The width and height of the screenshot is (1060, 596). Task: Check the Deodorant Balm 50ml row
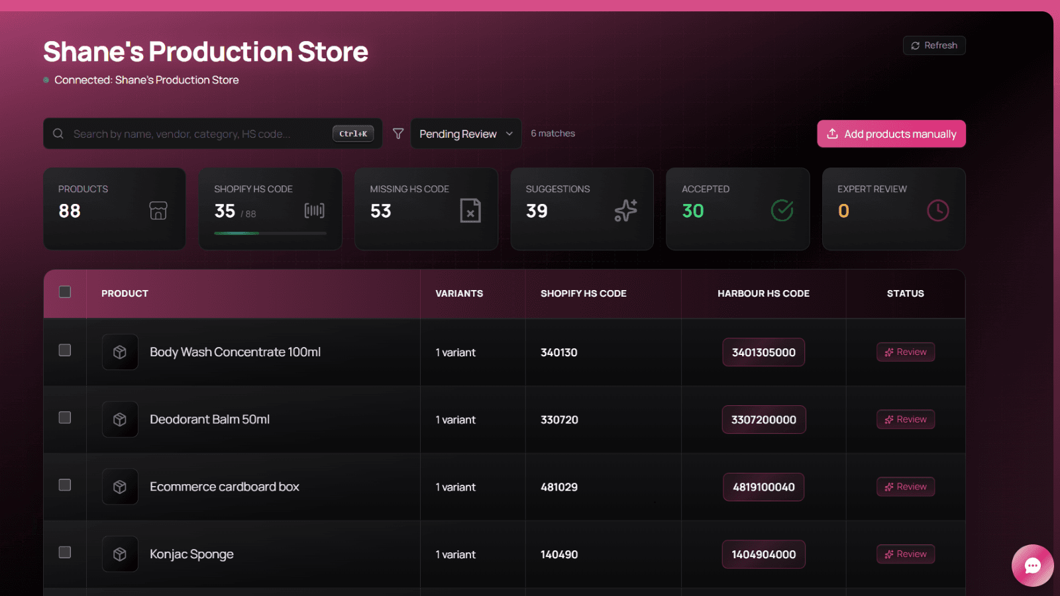[65, 418]
